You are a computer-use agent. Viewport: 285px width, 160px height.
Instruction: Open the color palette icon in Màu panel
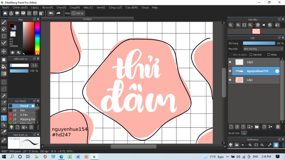tap(13, 52)
